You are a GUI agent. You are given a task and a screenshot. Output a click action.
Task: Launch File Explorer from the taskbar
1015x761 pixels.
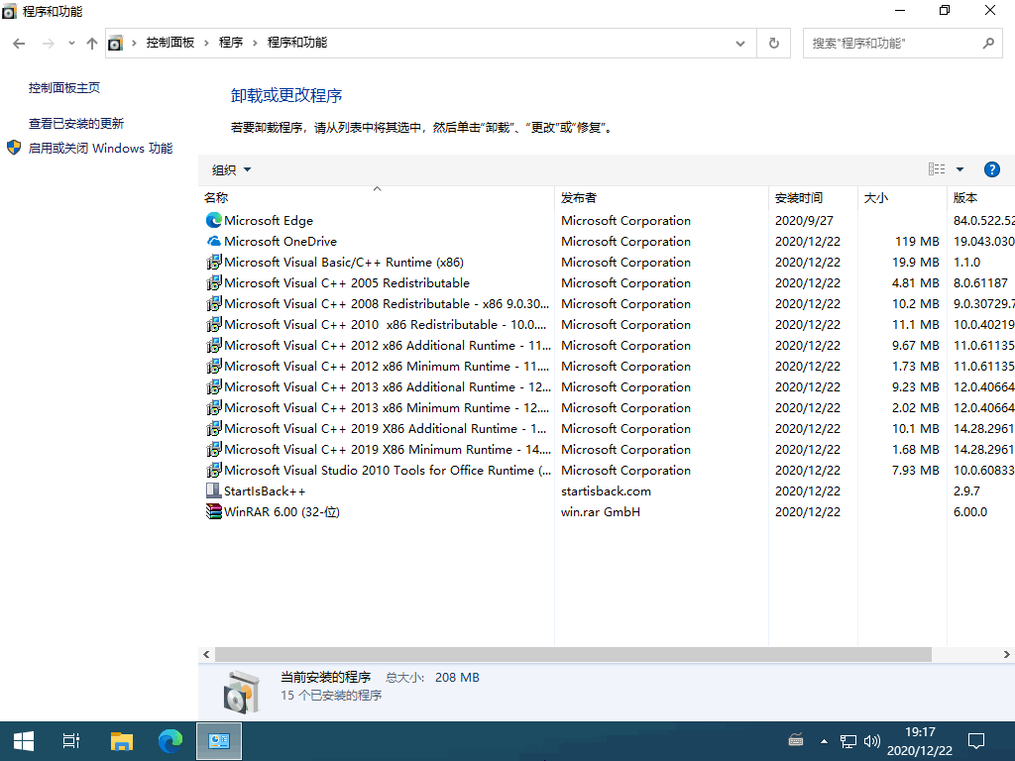point(122,741)
